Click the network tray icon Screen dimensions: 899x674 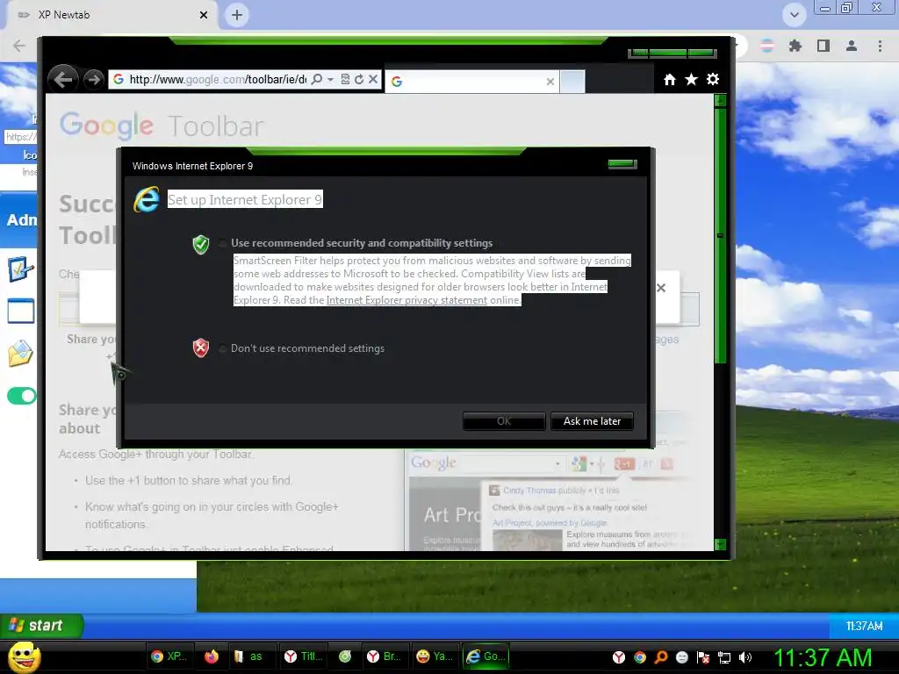click(x=724, y=657)
